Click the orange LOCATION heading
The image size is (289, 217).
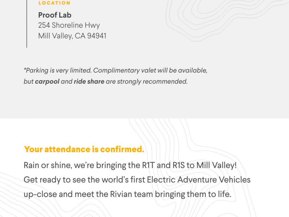(x=54, y=3)
